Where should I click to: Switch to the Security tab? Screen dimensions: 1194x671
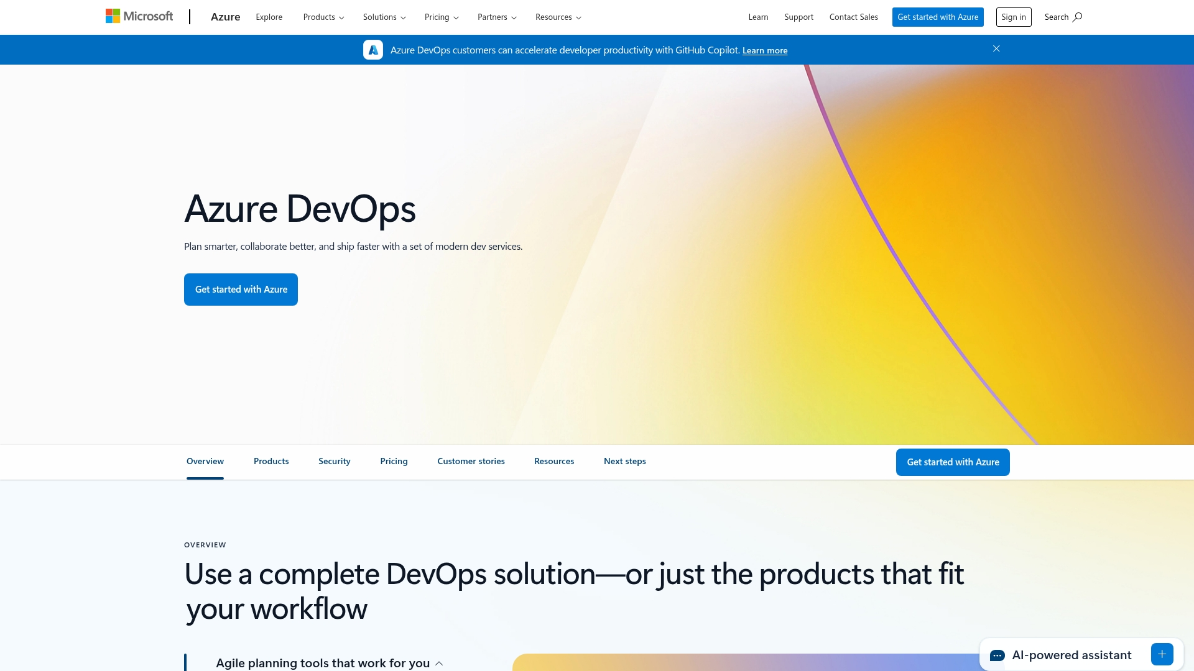pyautogui.click(x=335, y=461)
